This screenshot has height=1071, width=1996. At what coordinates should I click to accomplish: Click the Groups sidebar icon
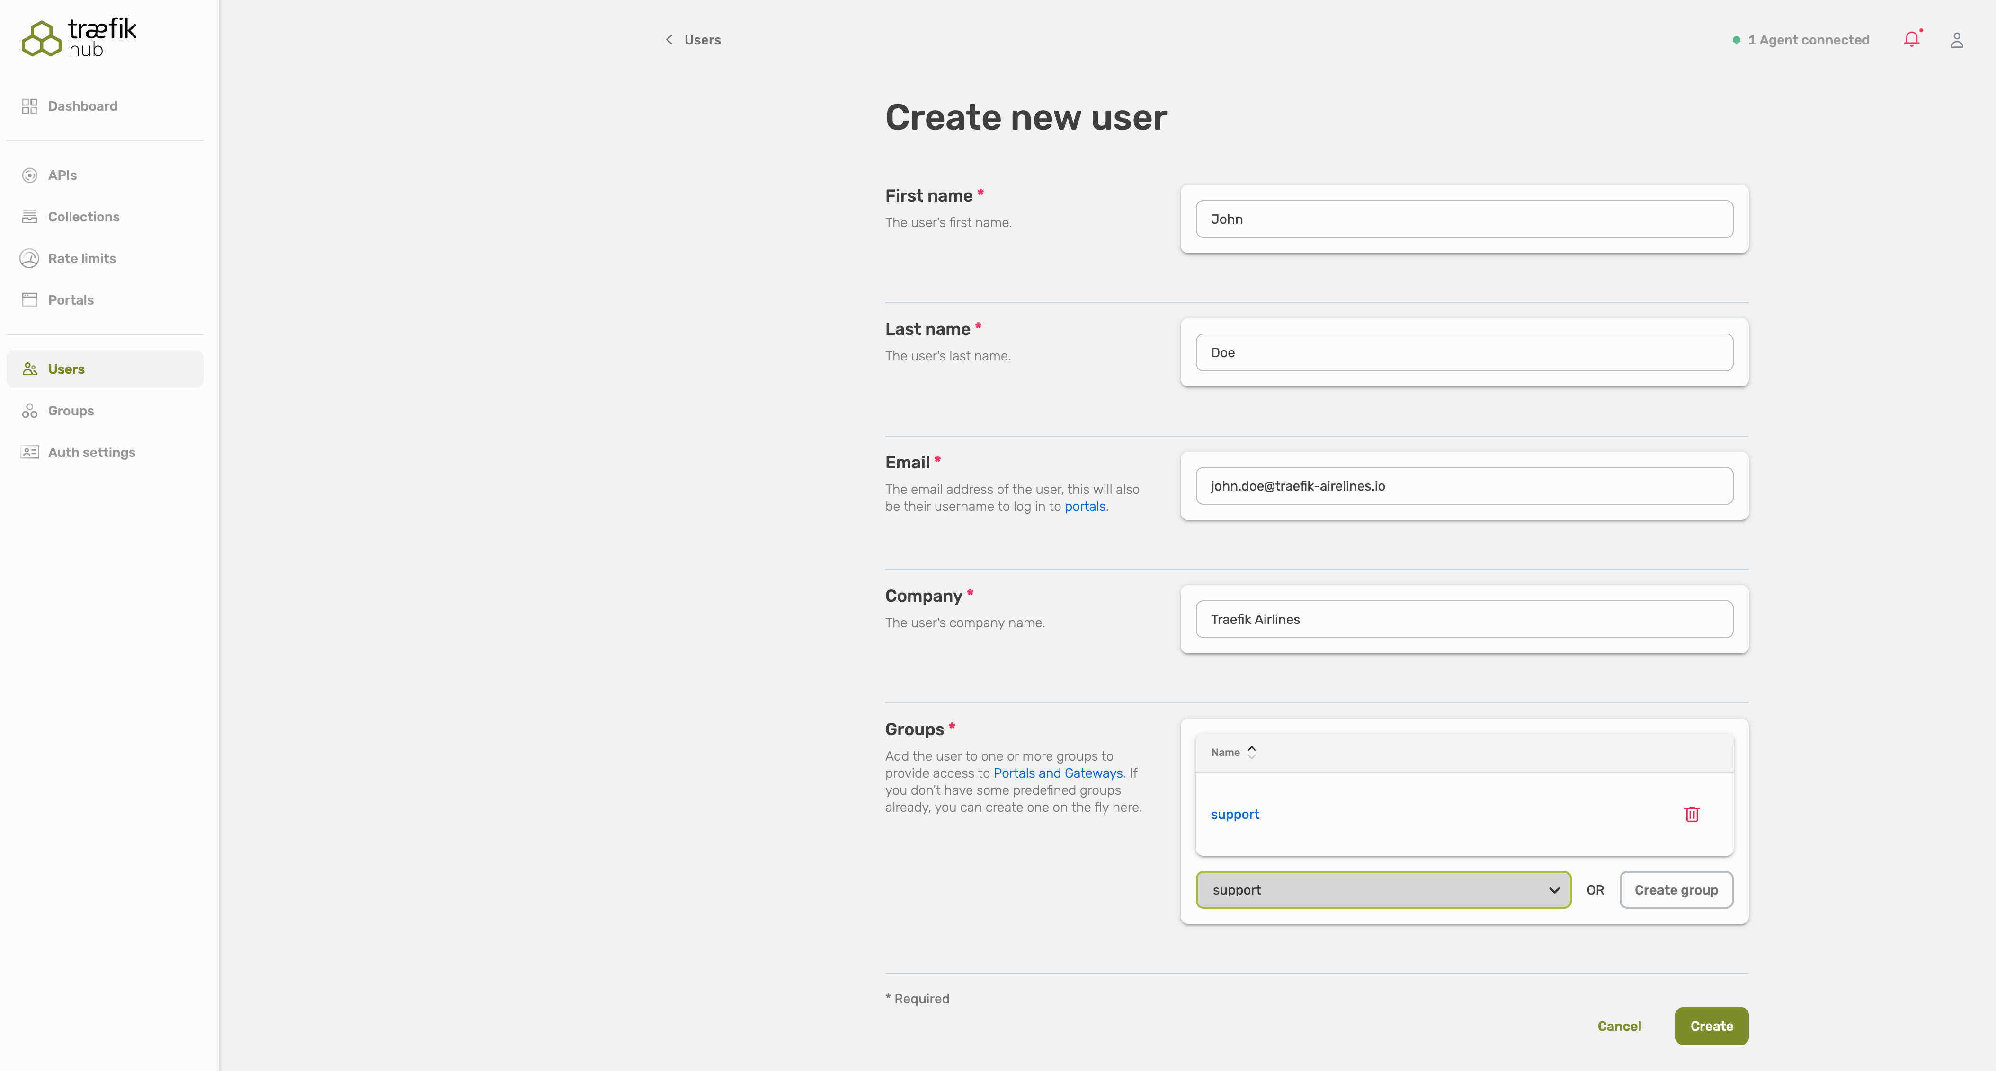coord(29,411)
